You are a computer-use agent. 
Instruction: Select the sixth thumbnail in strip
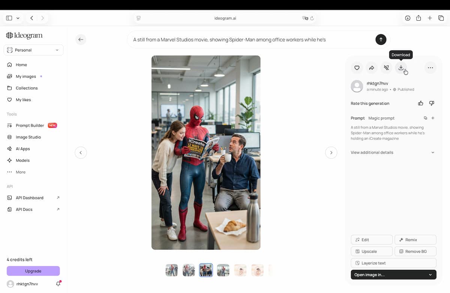click(x=257, y=270)
